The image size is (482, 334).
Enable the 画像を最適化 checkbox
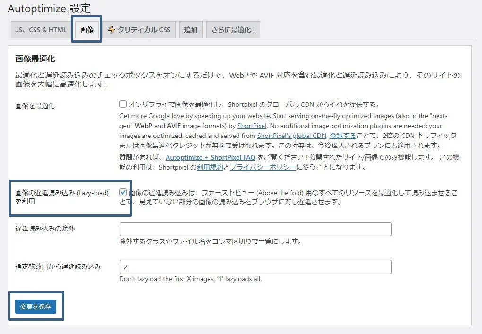(123, 104)
